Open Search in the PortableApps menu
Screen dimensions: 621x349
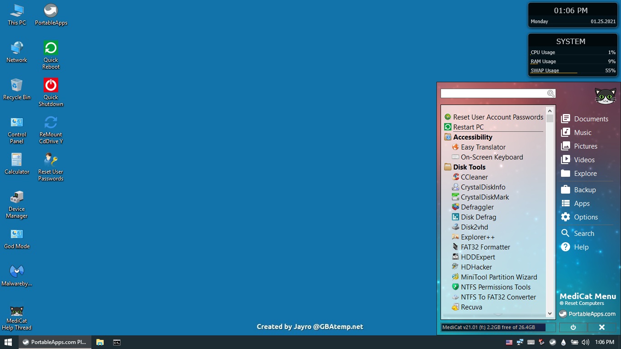tap(578, 233)
